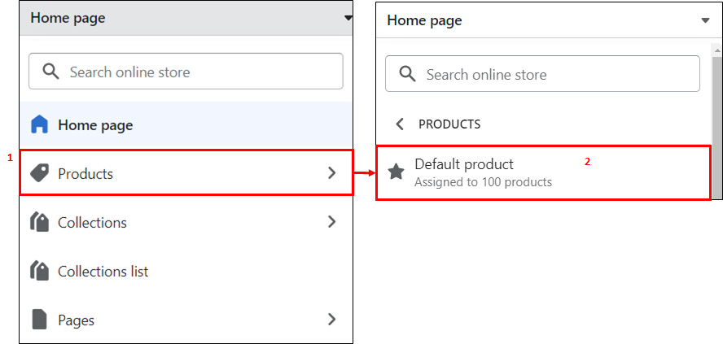Open the left Home page dropdown arrow
Viewport: 723px width, 344px height.
point(348,19)
